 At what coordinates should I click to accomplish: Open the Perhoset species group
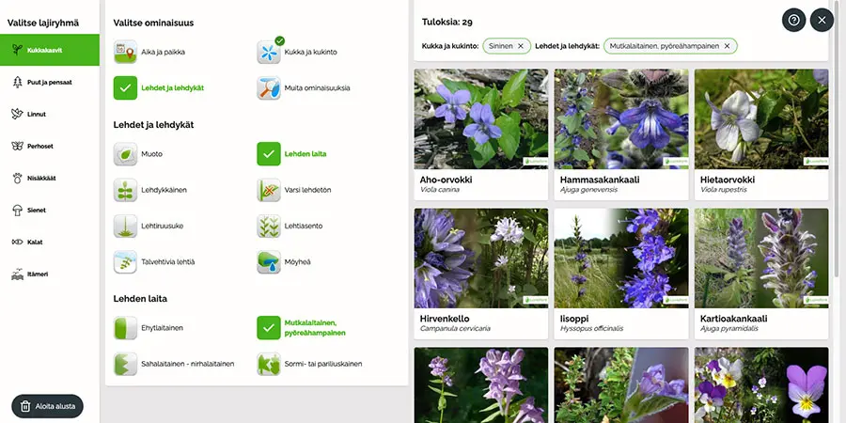click(x=49, y=146)
